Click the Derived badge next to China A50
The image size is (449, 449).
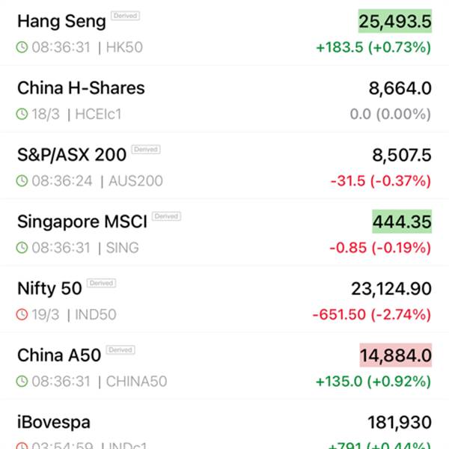(120, 350)
